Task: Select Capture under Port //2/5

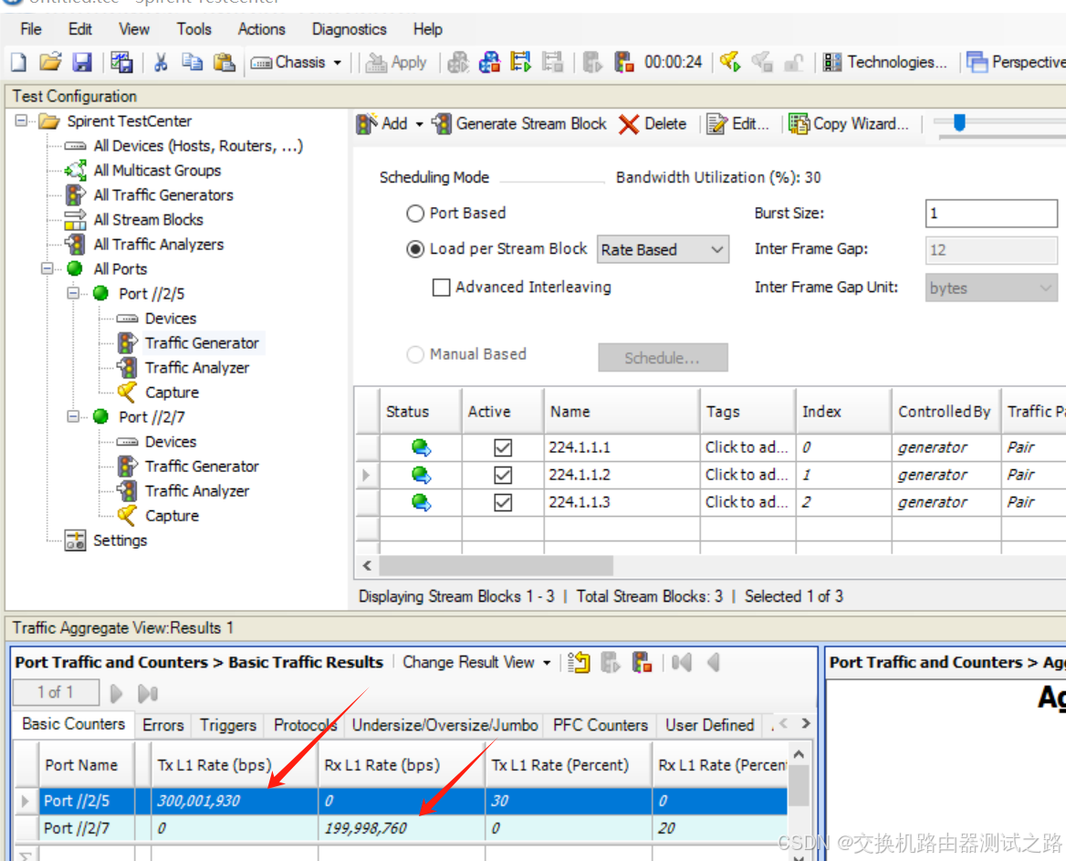Action: (172, 393)
